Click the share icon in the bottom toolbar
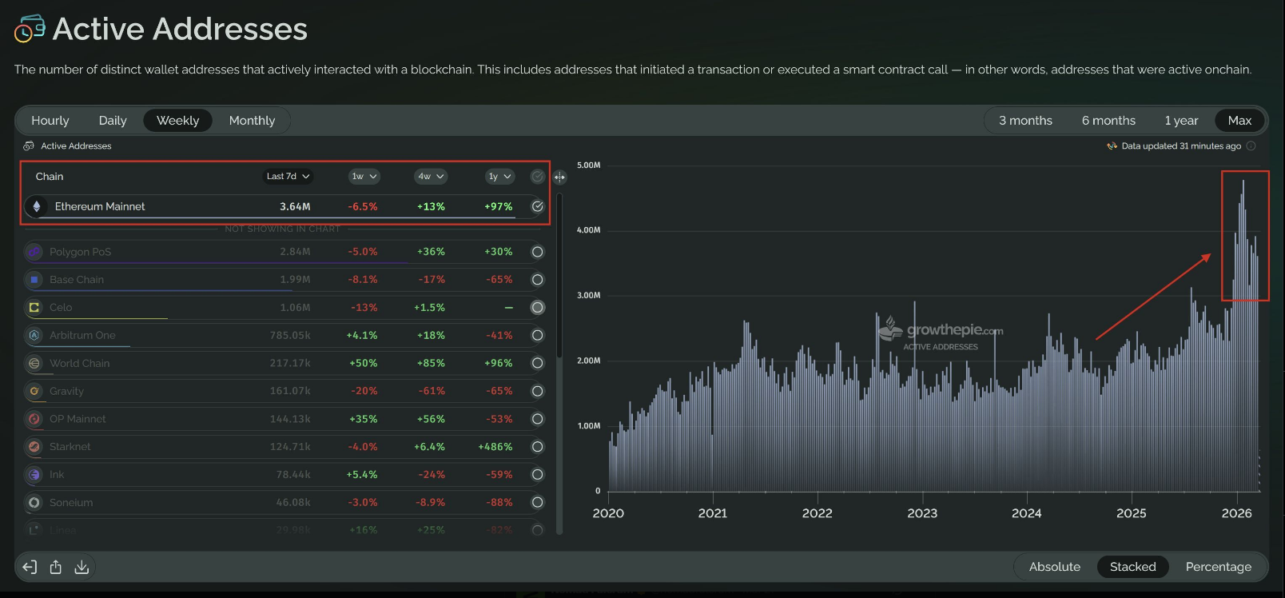This screenshot has width=1285, height=598. (x=56, y=567)
